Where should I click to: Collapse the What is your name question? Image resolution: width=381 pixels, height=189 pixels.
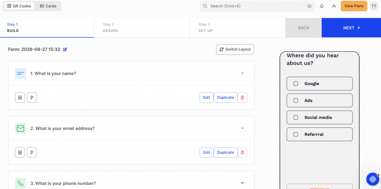coord(242,73)
